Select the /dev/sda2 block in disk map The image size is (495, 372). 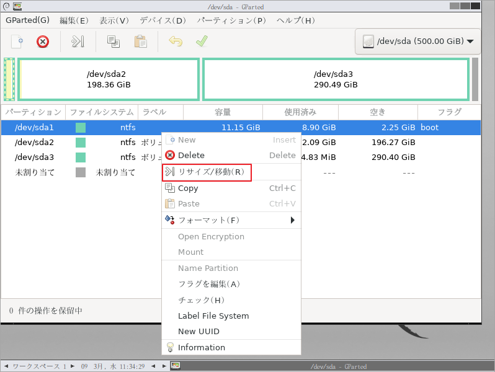109,79
